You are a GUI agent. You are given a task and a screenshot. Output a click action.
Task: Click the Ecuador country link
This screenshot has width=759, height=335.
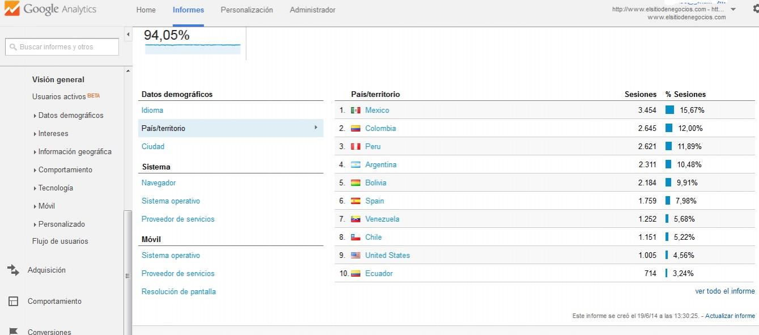(x=379, y=274)
